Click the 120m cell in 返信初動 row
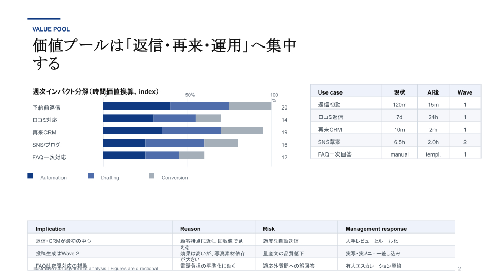 click(399, 105)
